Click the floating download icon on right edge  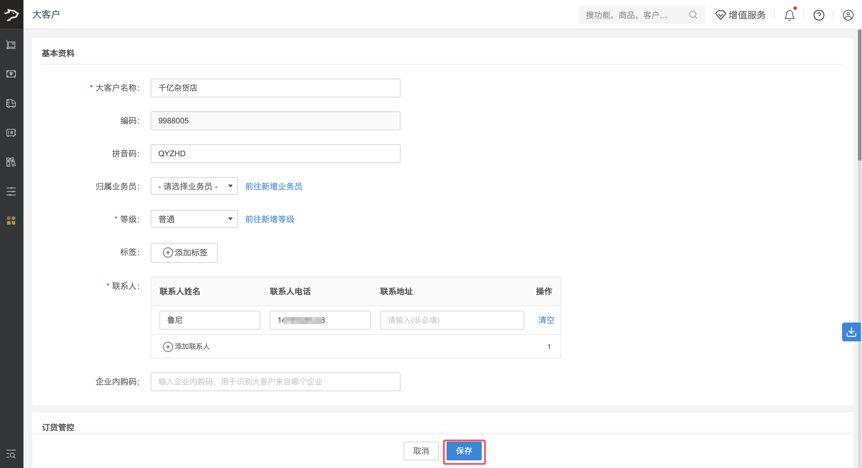click(852, 332)
